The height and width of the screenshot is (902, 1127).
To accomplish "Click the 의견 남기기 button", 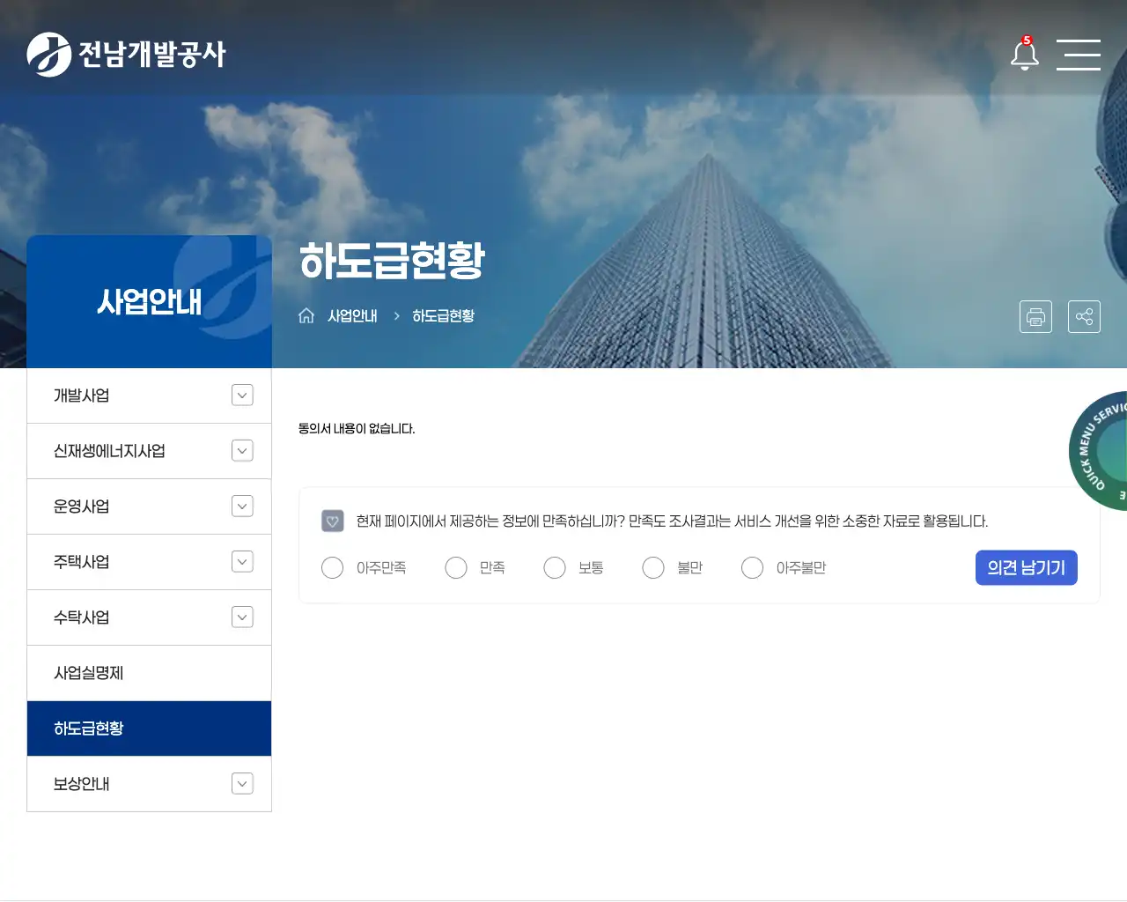I will click(1026, 568).
